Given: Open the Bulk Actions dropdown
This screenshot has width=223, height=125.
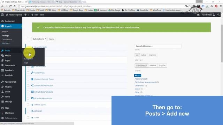Looking at the screenshot, I should [x=39, y=39].
